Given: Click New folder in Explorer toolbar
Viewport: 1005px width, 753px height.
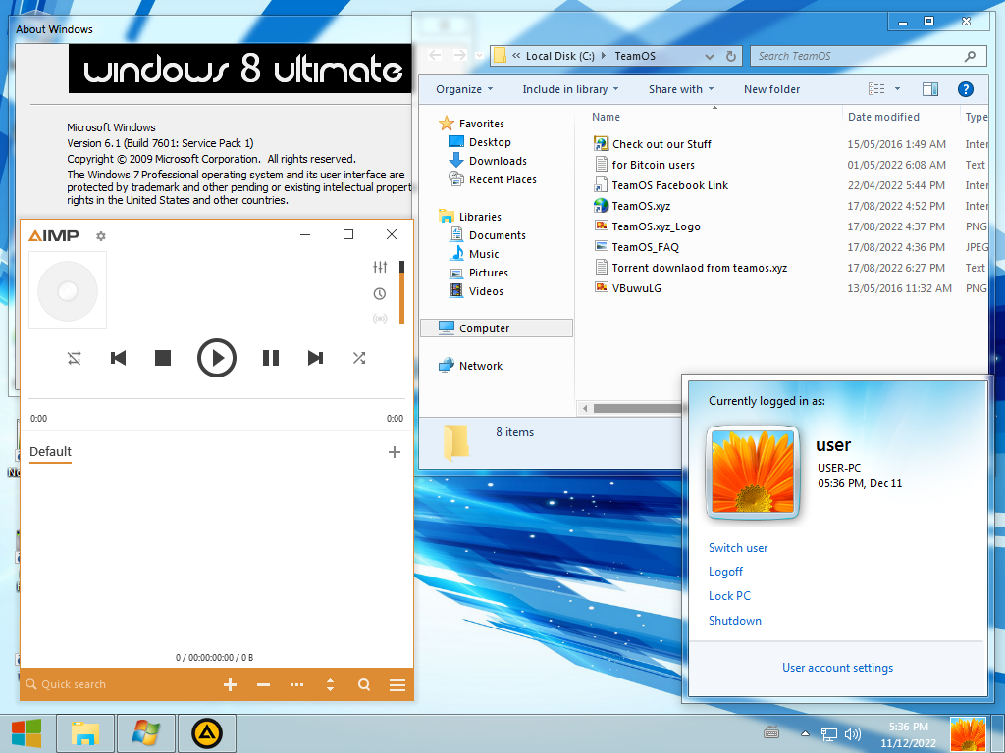Looking at the screenshot, I should tap(771, 89).
